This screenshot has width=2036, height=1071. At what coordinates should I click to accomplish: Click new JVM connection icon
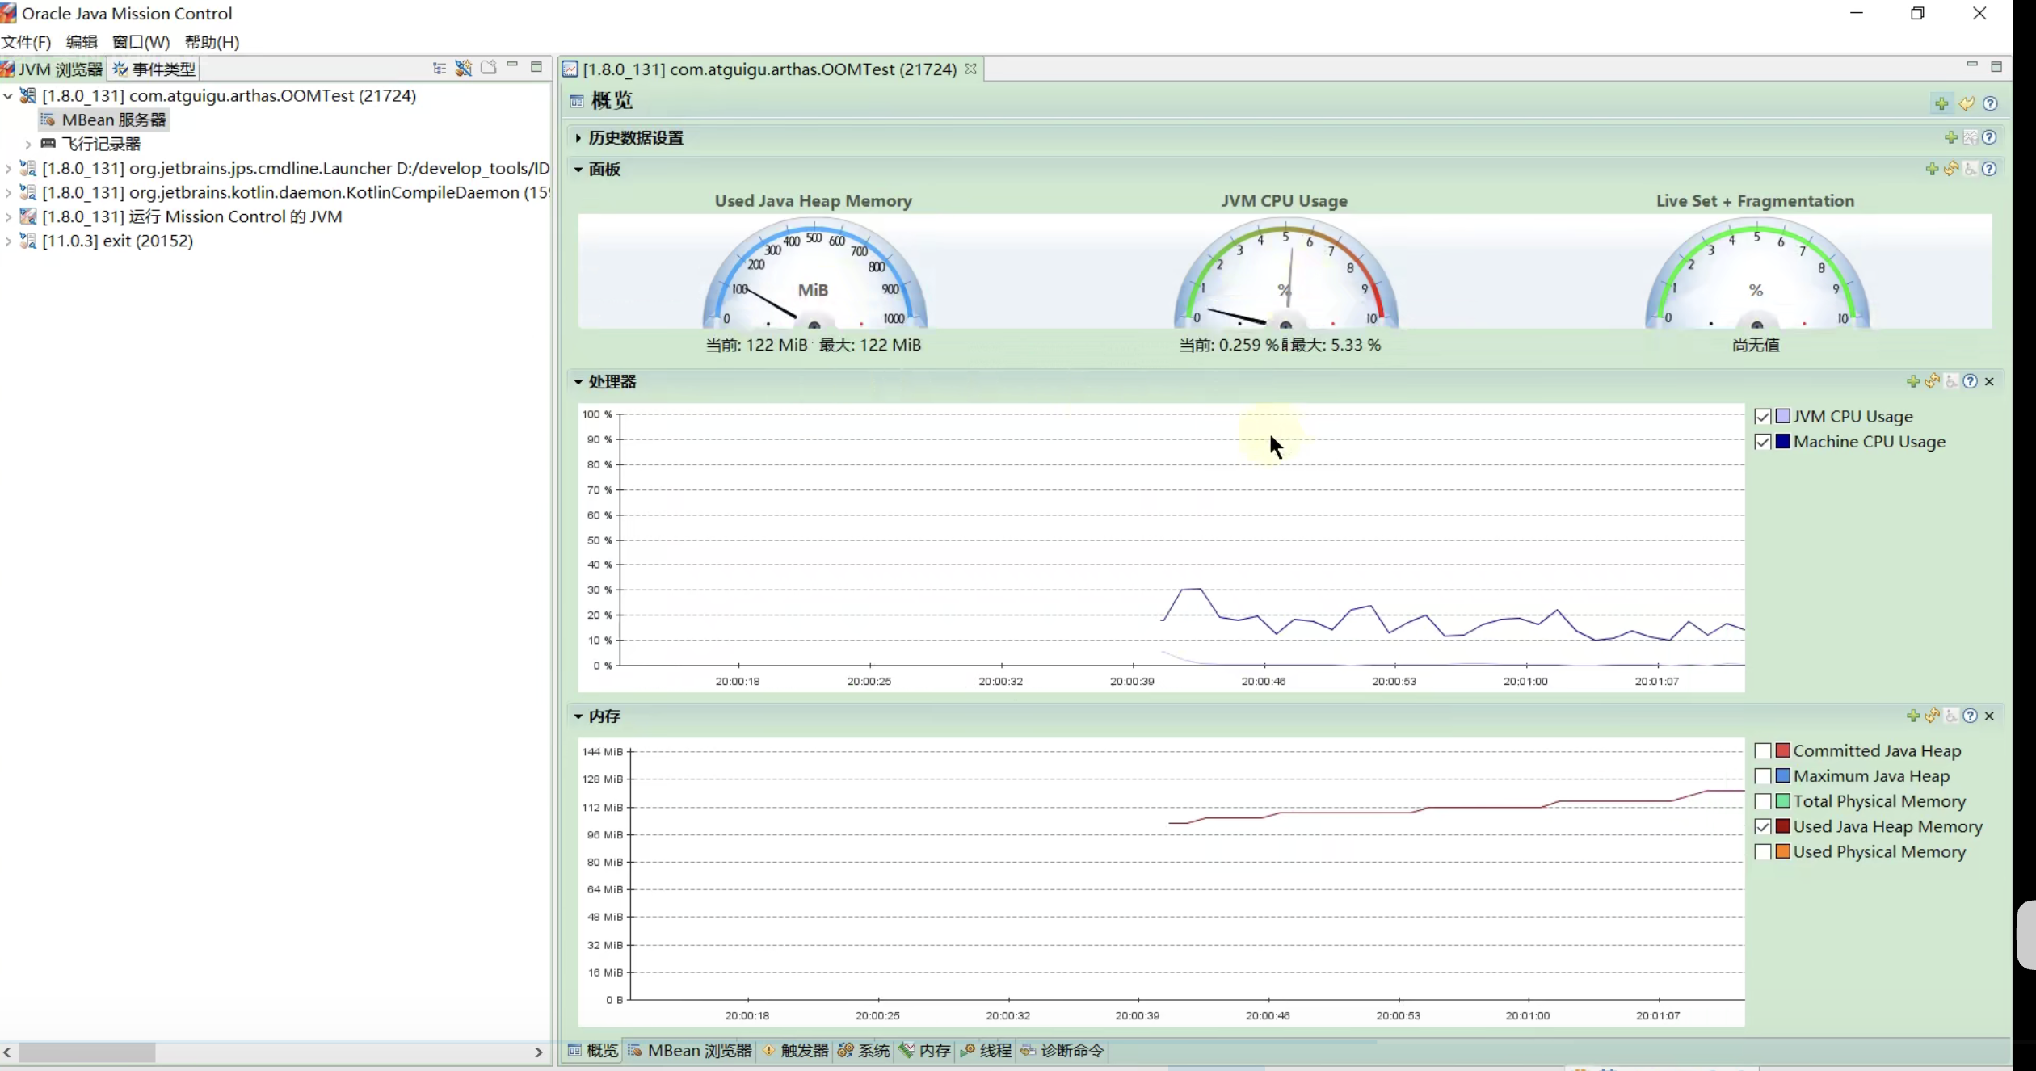pyautogui.click(x=464, y=69)
